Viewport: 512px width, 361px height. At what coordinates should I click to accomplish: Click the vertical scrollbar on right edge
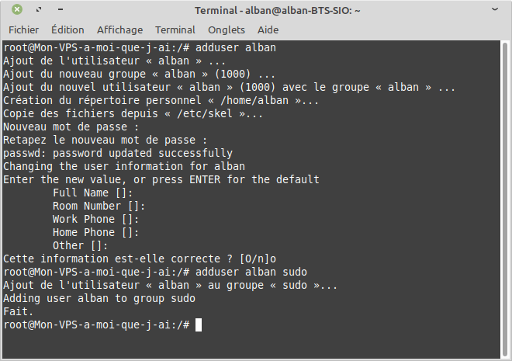pos(505,199)
